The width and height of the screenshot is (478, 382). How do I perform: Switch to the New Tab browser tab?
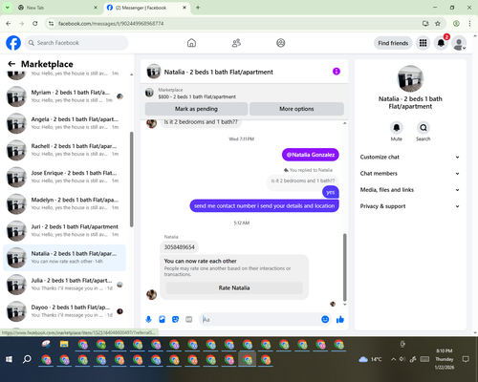[x=57, y=8]
